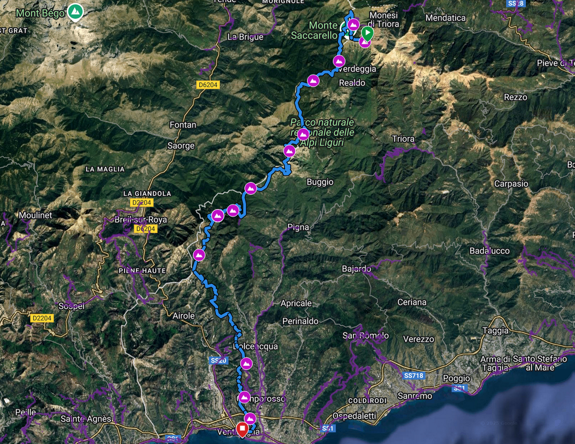Open the waypoint marker west of Realdo
Screen dimensions: 575x444
[313, 81]
